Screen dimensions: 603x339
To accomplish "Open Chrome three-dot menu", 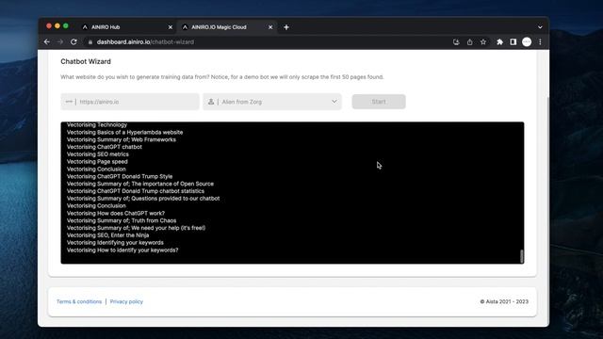I will click(540, 41).
